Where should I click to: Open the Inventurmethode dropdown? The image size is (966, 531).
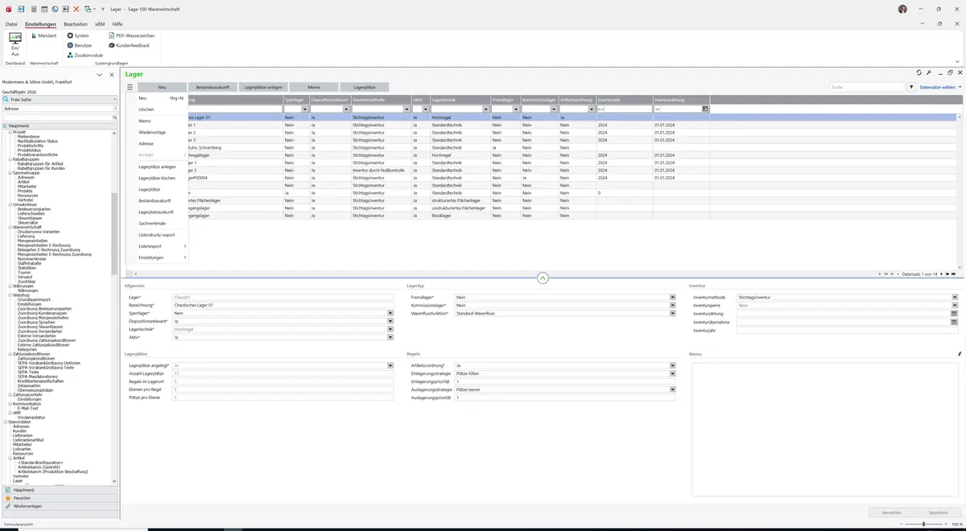pyautogui.click(x=955, y=297)
